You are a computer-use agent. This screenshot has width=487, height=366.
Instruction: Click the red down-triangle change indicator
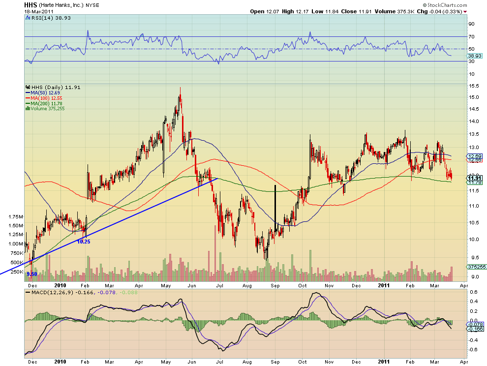pyautogui.click(x=465, y=12)
